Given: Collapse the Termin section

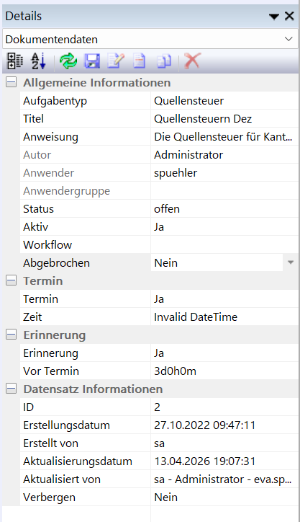Looking at the screenshot, I should point(11,281).
